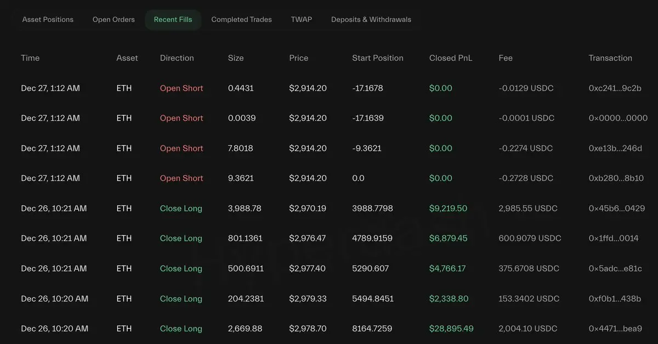The width and height of the screenshot is (658, 344).
Task: Click fee 375.6708 USDC
Action: [x=529, y=268]
